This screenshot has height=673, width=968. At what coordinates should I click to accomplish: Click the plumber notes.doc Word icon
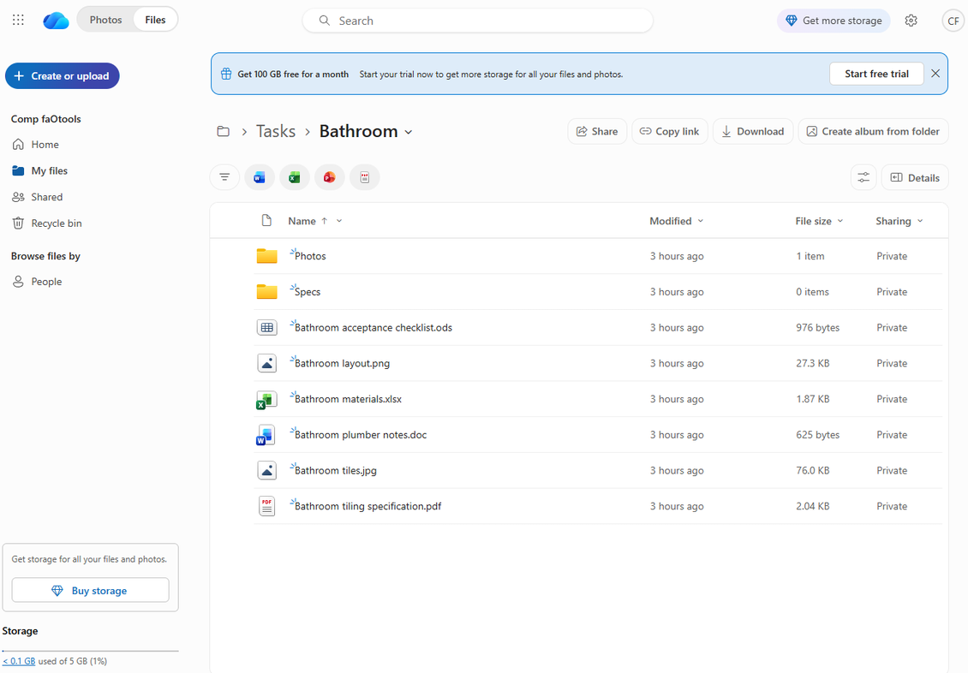tap(266, 436)
